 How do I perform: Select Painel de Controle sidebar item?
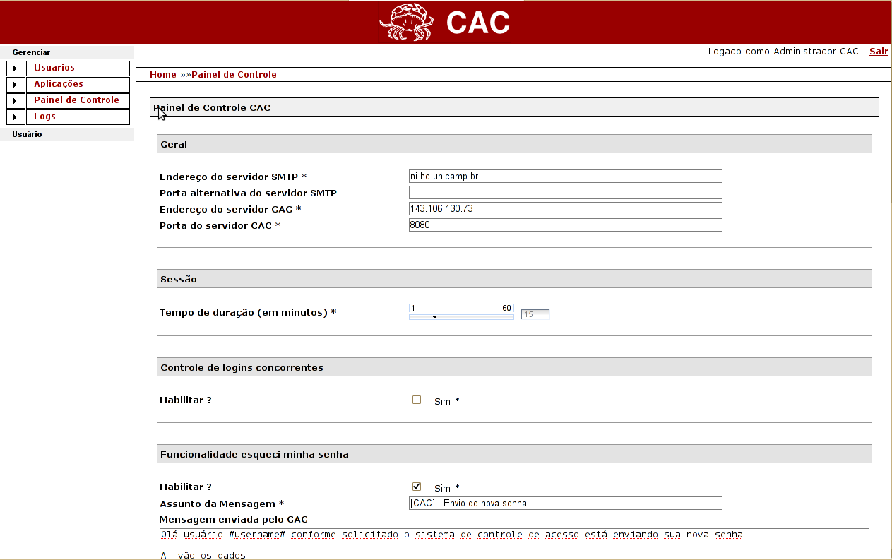point(76,100)
